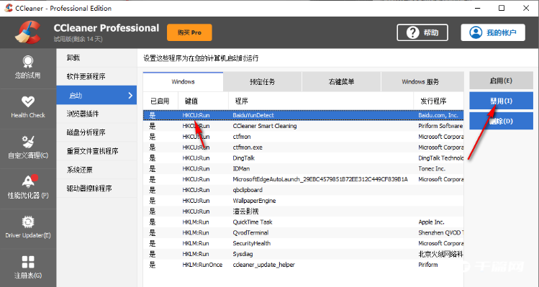This screenshot has width=539, height=287.
Task: Open My Account button
Action: click(x=493, y=32)
